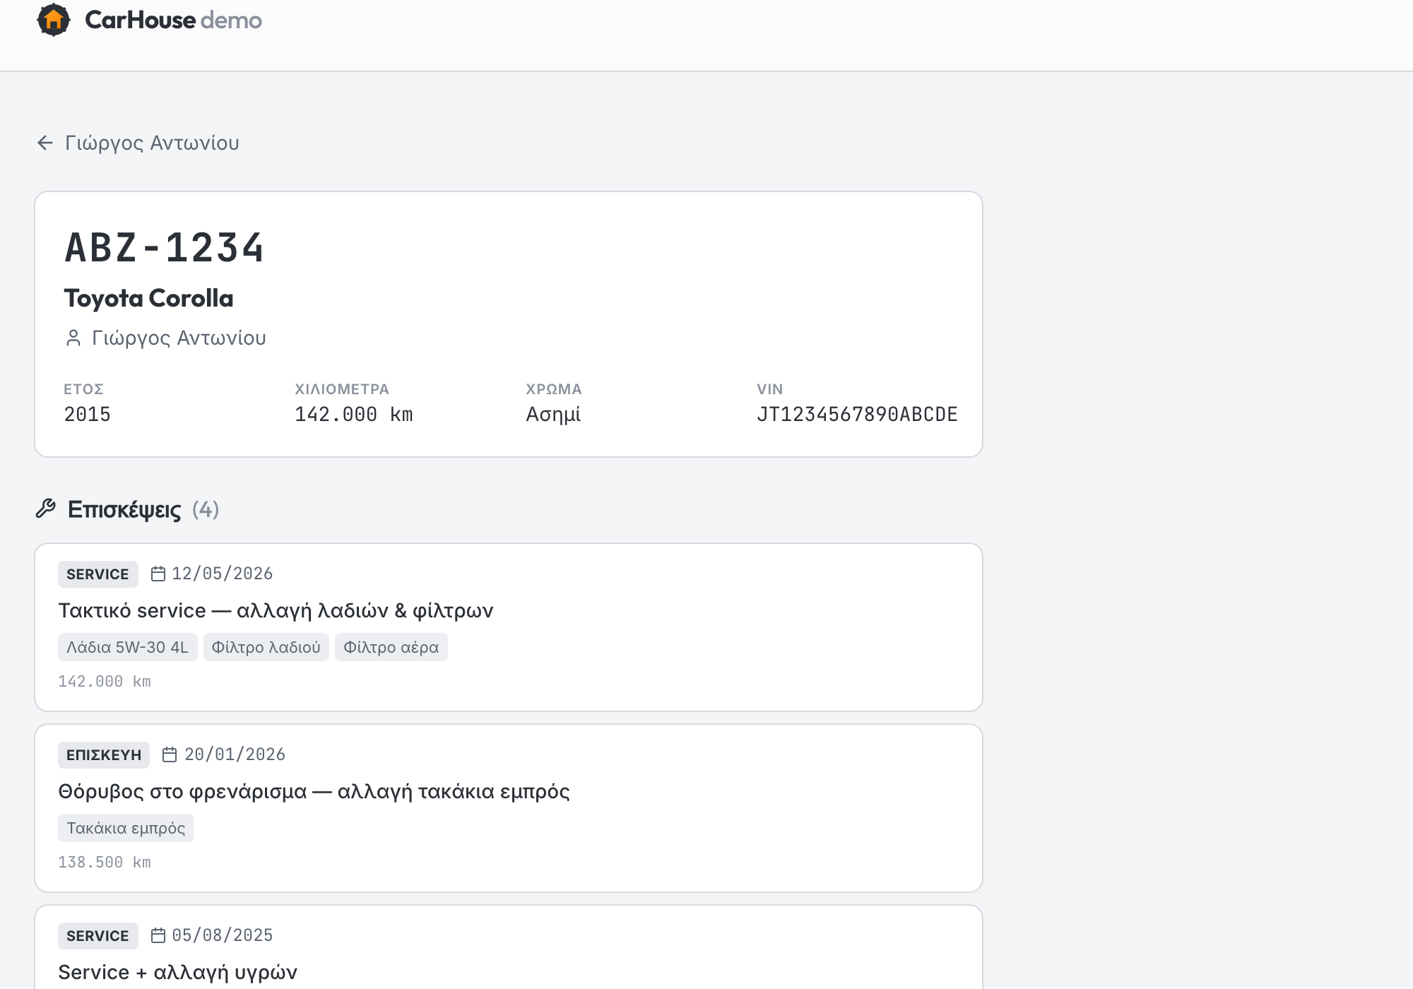
Task: Click the back arrow icon
Action: tap(45, 143)
